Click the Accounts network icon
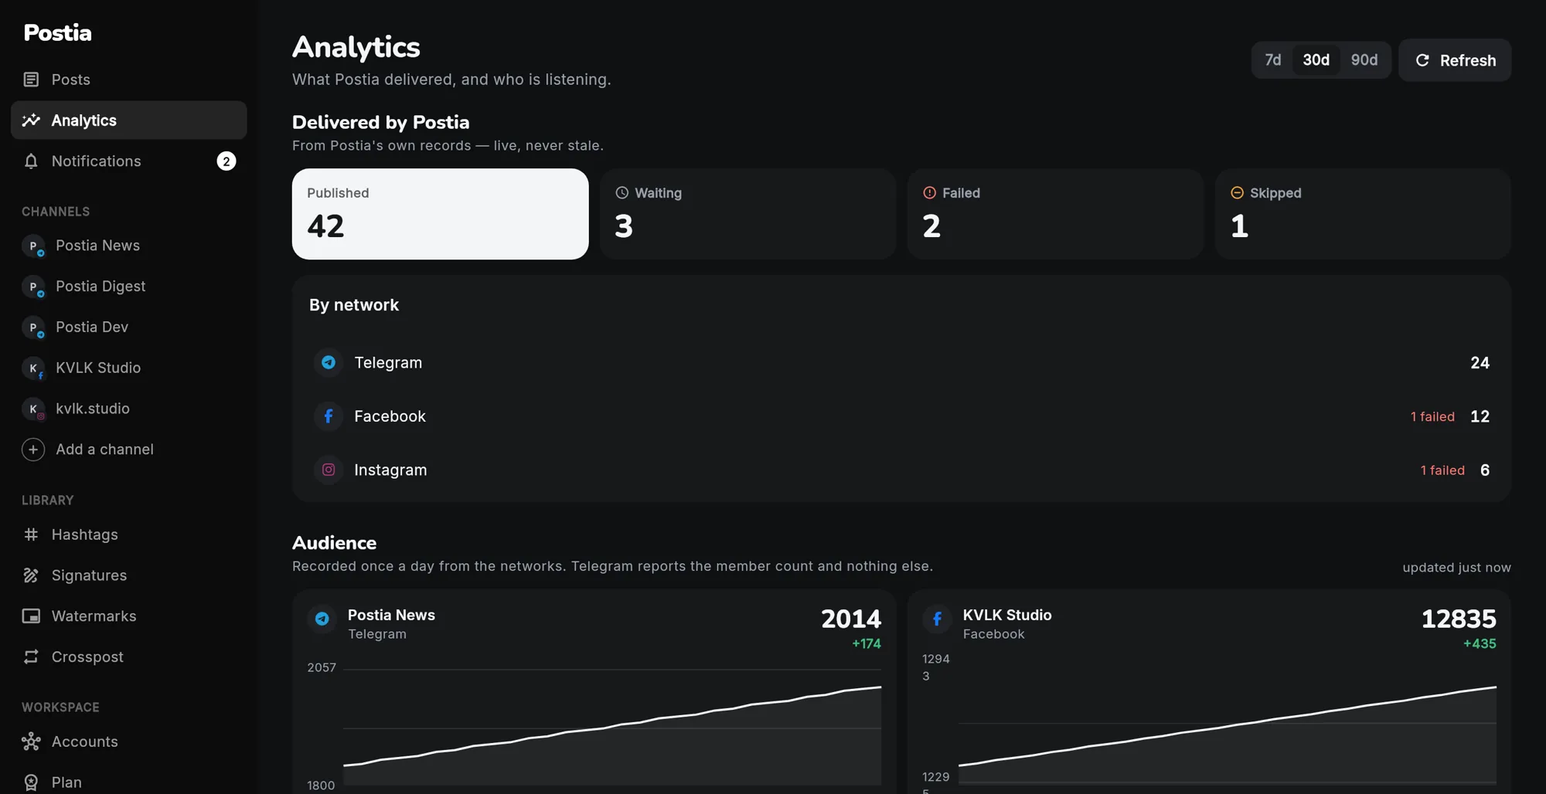 (x=31, y=741)
